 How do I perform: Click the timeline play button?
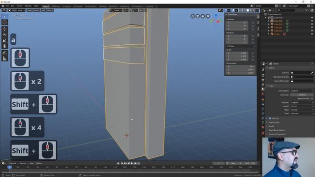[132, 163]
